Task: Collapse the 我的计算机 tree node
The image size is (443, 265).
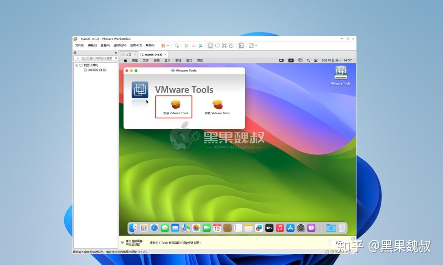Action: tap(77, 65)
